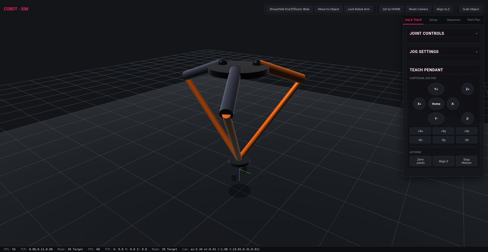Click Cam status readout in status bar

coord(221,249)
